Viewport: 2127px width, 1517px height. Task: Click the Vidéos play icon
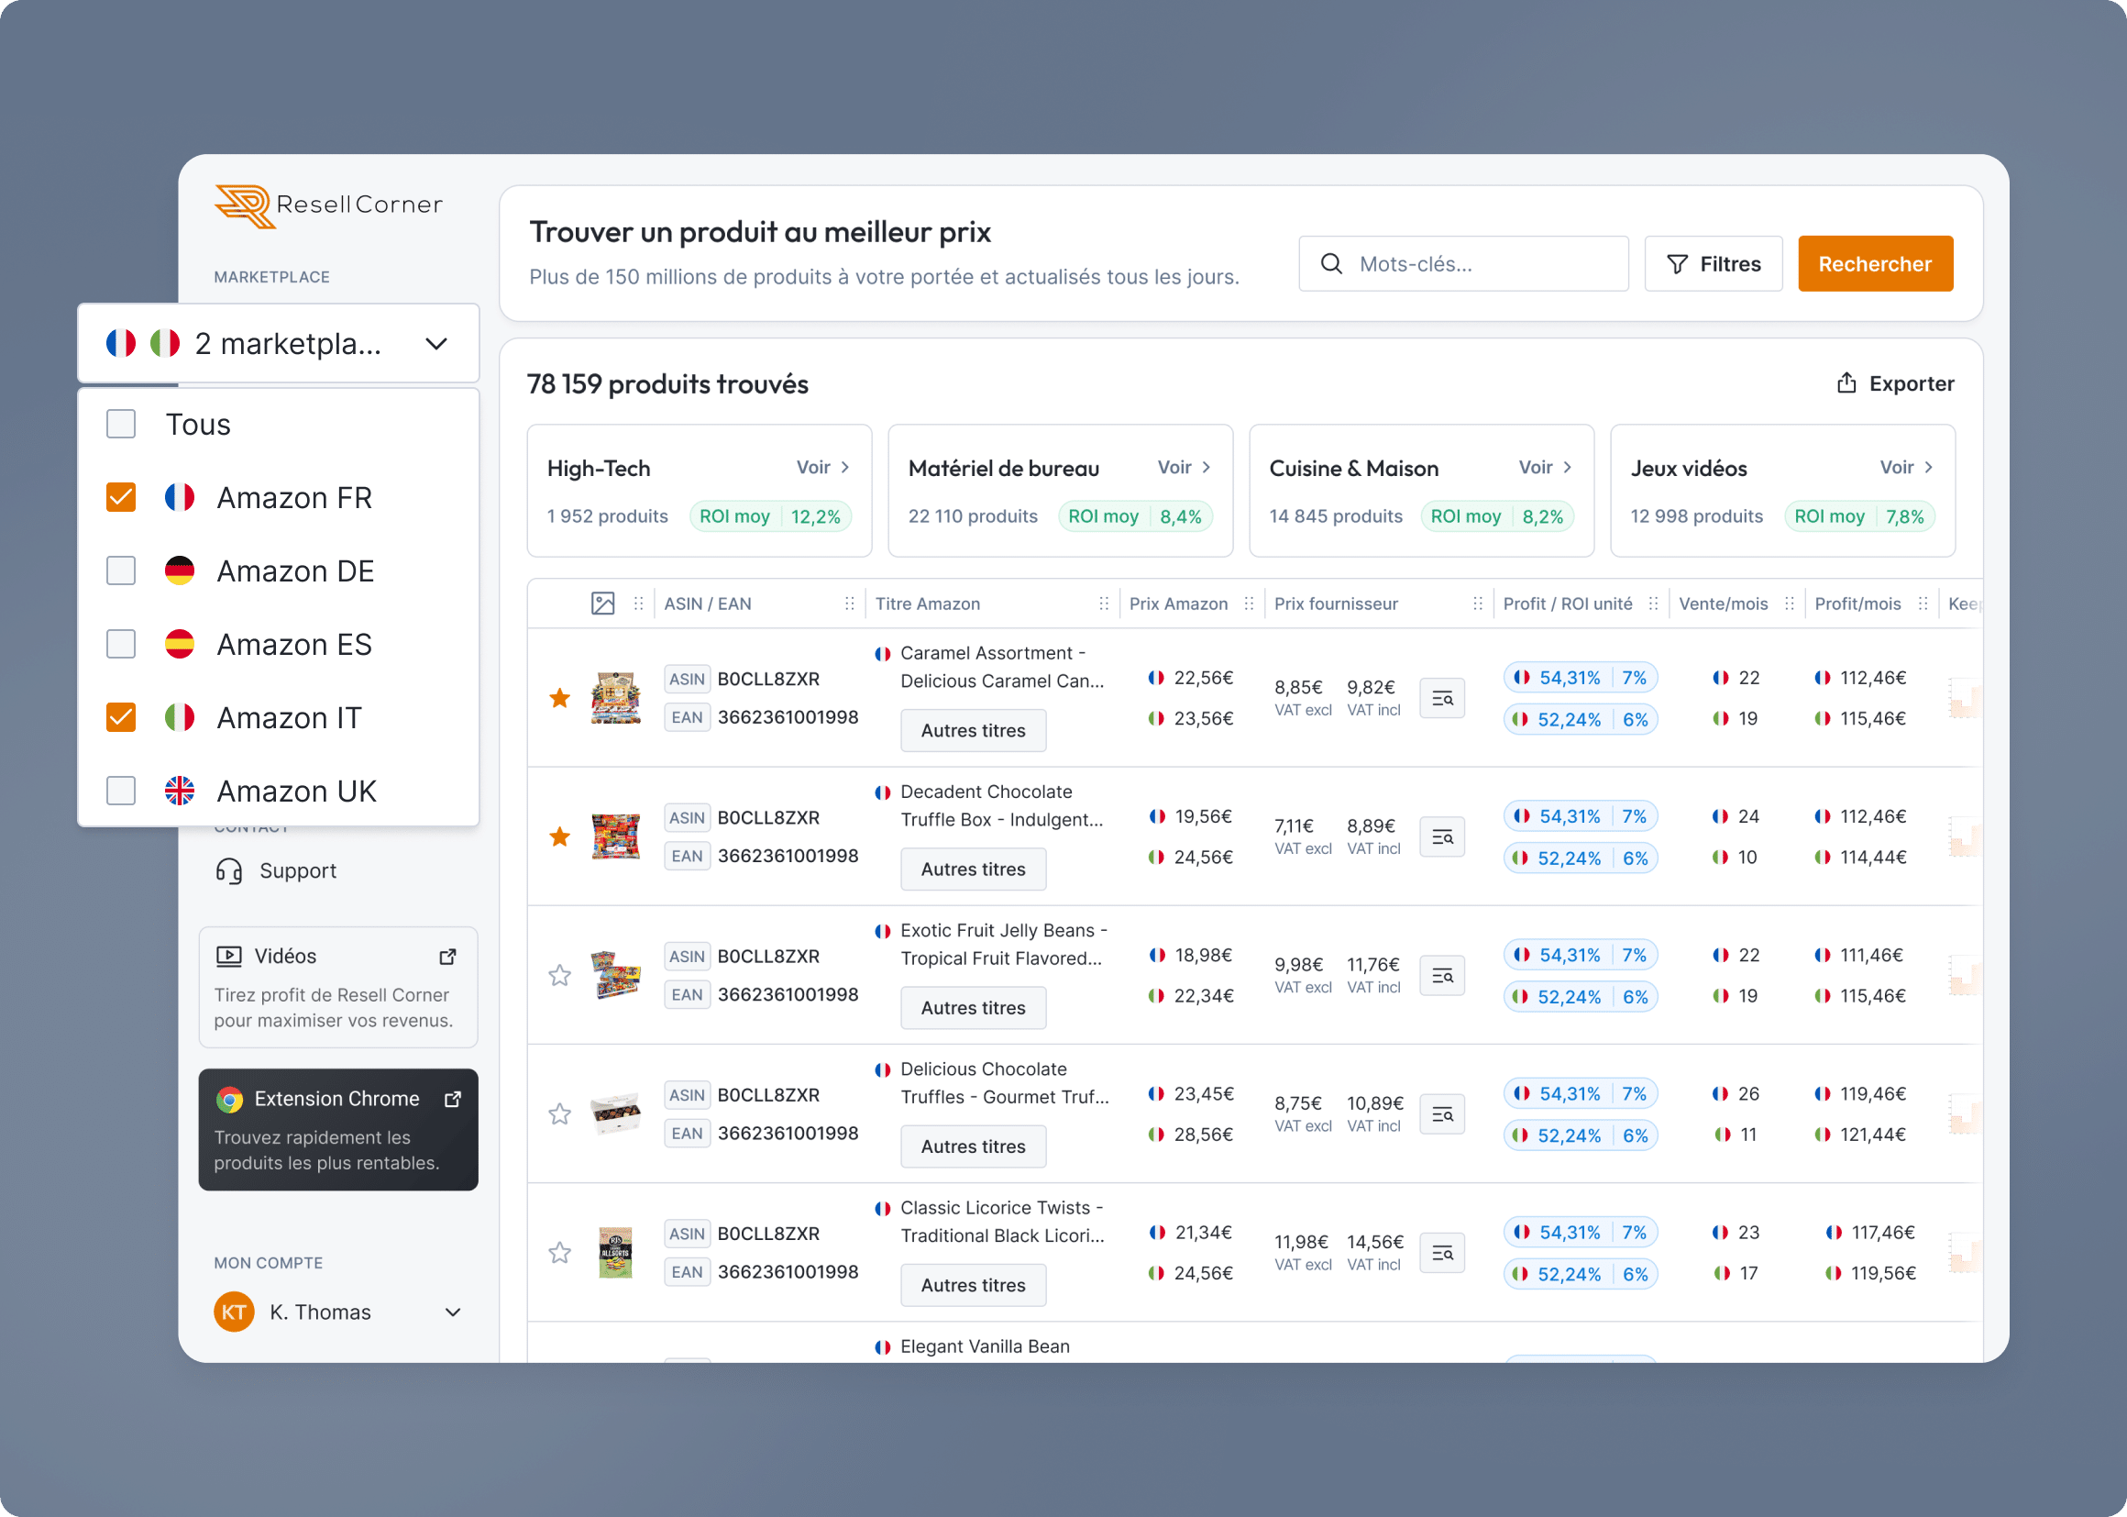[229, 956]
